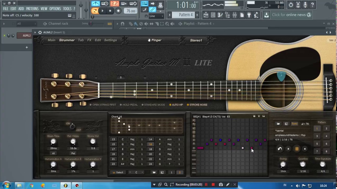Viewport: 337px width, 189px height.
Task: Open the Line snap dropdown
Action: point(156,16)
